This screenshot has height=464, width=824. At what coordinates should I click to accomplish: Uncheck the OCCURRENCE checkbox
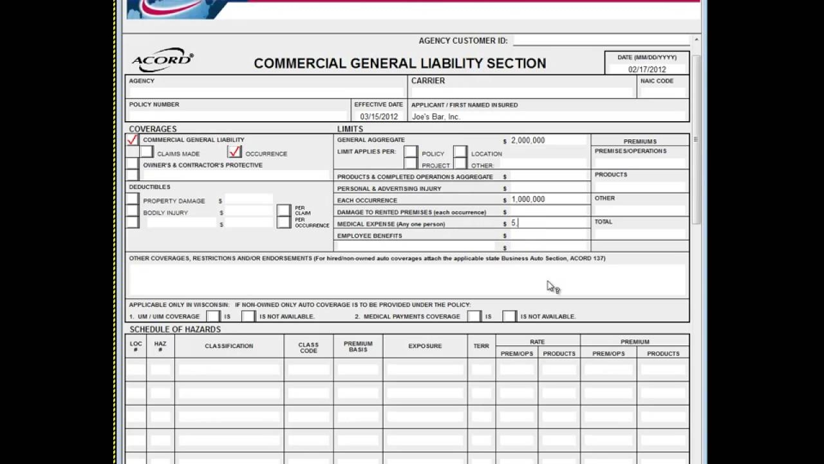click(234, 152)
